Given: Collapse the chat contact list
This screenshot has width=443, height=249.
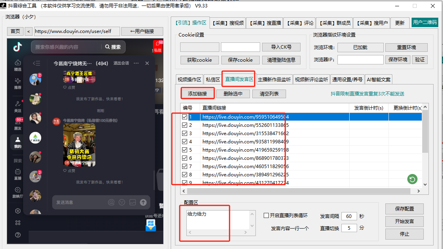Looking at the screenshot, I should (36, 63).
